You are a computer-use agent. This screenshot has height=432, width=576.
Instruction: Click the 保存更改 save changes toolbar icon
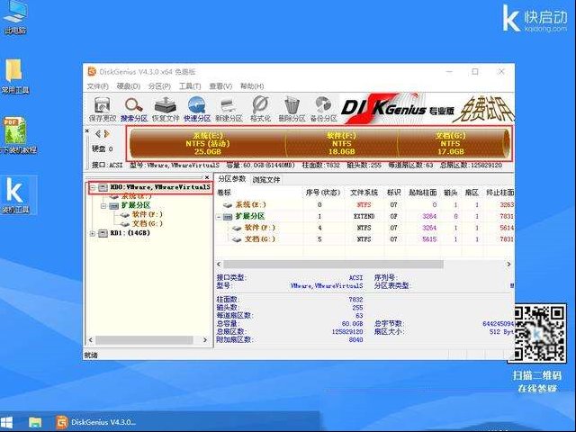tap(102, 108)
